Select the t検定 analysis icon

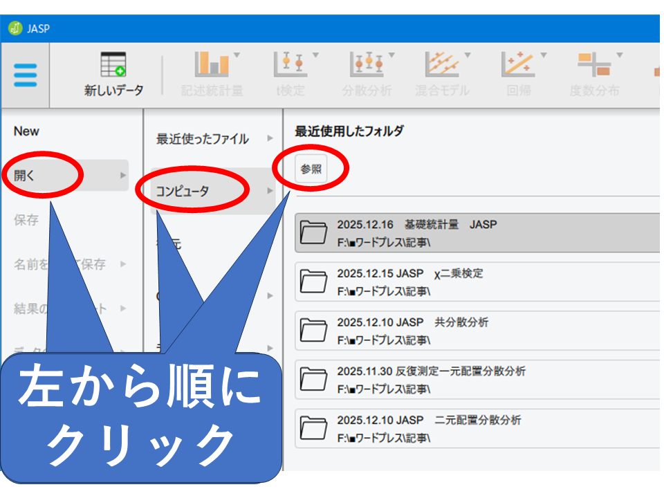[x=290, y=65]
